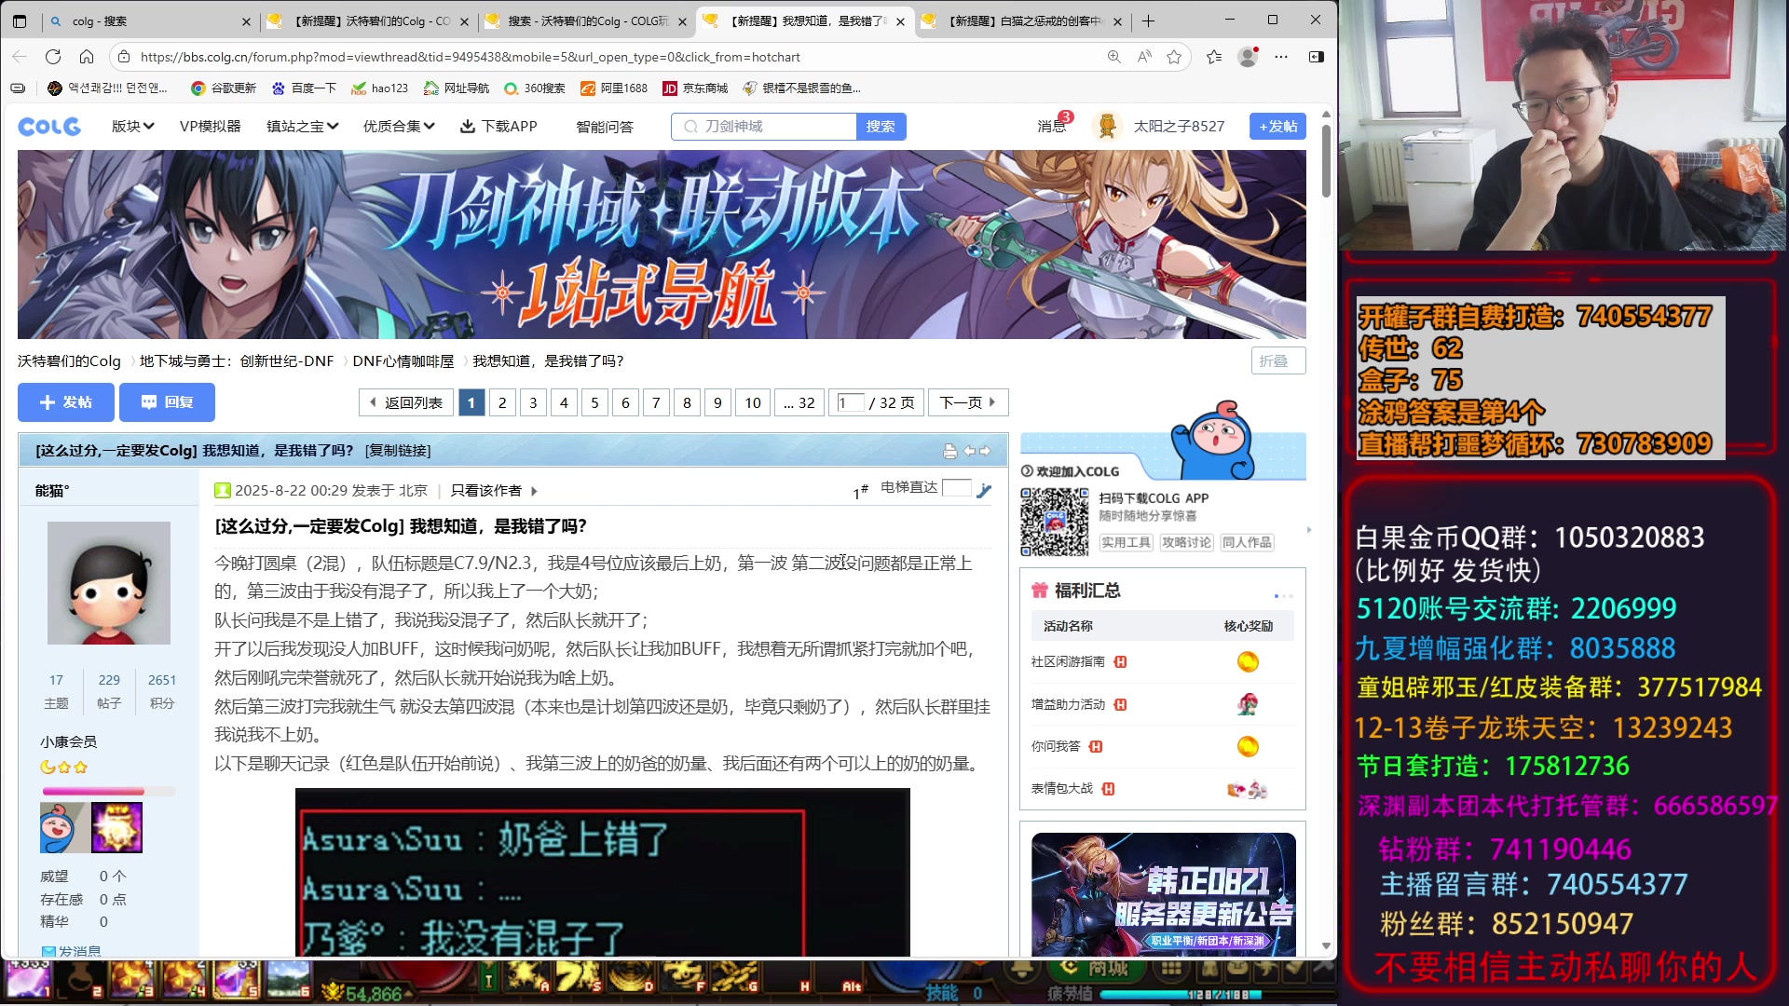
Task: Click the COLG app QR code
Action: (1055, 522)
